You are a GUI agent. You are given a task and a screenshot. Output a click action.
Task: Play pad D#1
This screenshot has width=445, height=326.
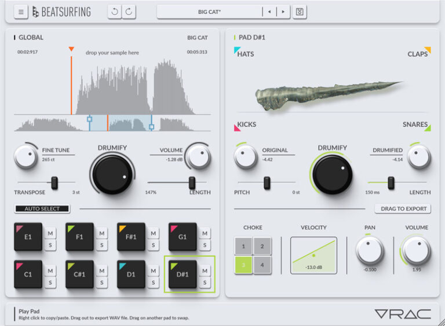click(183, 274)
